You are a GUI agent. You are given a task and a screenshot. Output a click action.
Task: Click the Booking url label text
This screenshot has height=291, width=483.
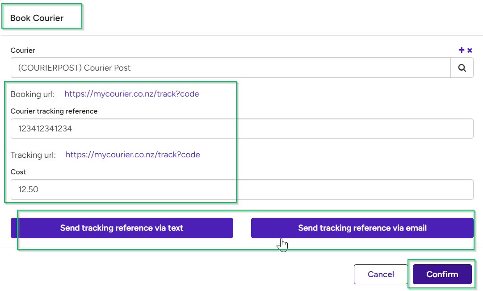33,94
